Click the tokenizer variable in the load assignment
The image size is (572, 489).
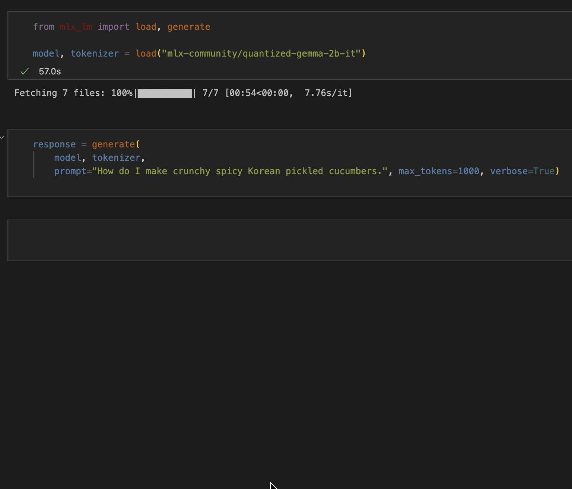pos(95,53)
